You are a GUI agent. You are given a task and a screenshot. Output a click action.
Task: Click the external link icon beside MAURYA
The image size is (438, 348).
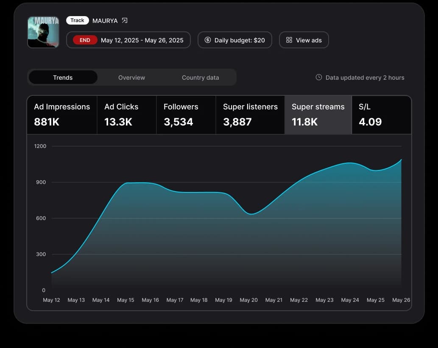click(x=124, y=20)
